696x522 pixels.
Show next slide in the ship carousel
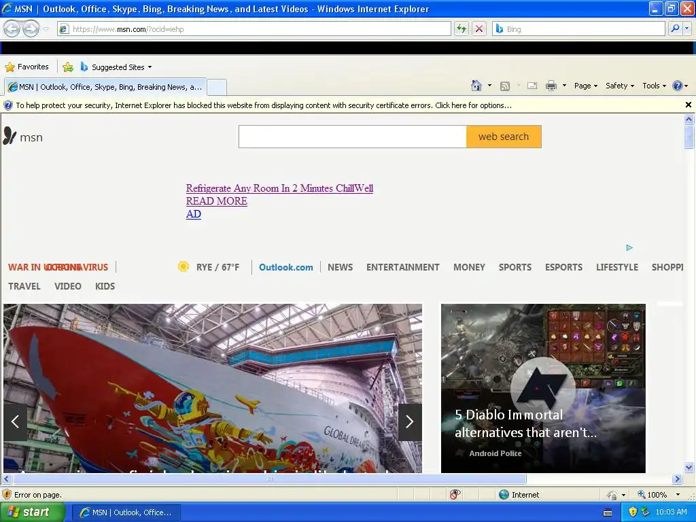(410, 421)
